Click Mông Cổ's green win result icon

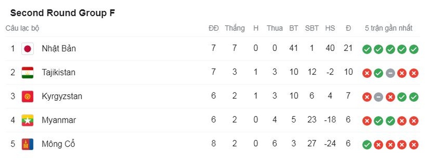367,145
